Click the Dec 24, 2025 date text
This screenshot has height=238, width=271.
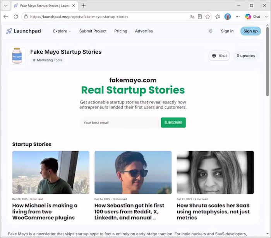[102, 199]
